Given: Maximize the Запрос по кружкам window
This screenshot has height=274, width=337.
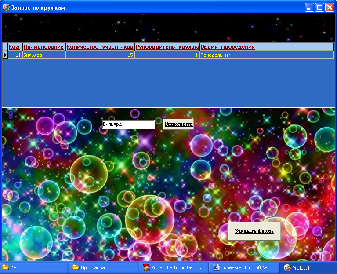Looking at the screenshot, I should click(319, 7).
